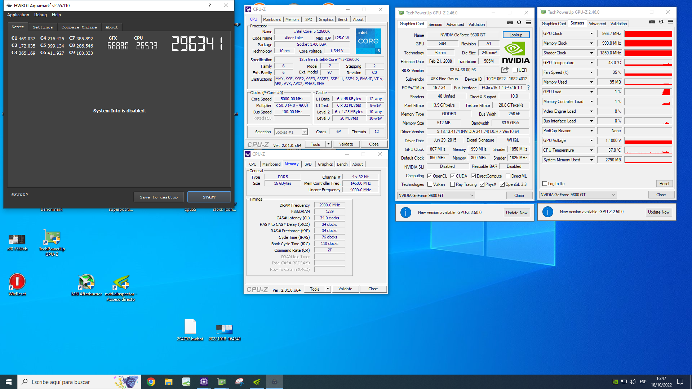Image resolution: width=692 pixels, height=389 pixels.
Task: Click the volume icon in system tray
Action: tap(633, 382)
